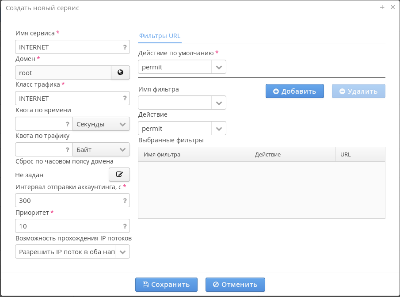Viewport: 400px width, 297px height.
Task: Click help icon in traffic class field
Action: tap(125, 98)
